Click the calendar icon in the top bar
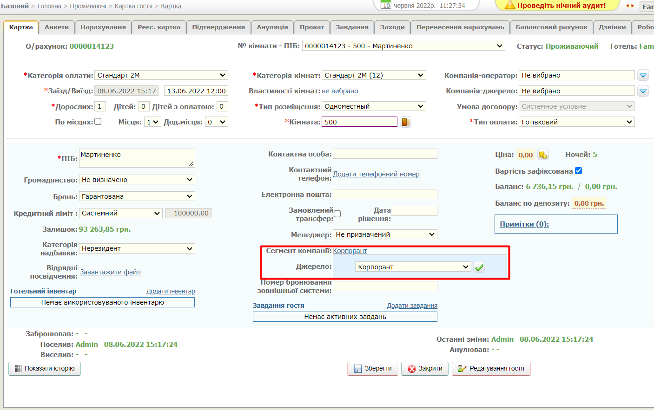The width and height of the screenshot is (654, 410). click(386, 6)
